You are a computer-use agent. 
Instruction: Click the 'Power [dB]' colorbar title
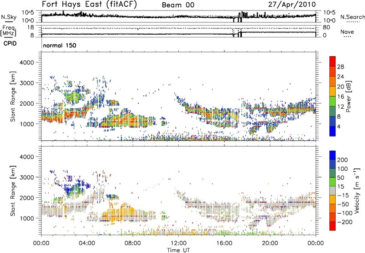point(348,96)
